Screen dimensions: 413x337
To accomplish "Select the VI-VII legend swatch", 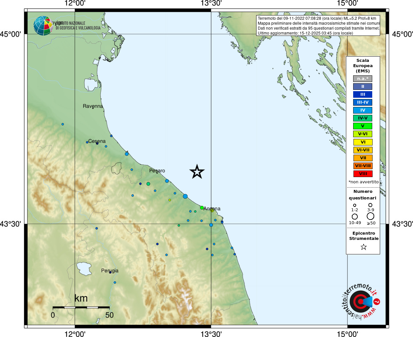I will click(x=363, y=150).
